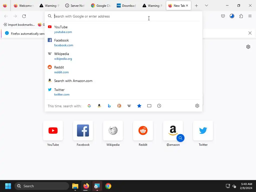Go back to the previous page
256x192 pixels.
pos(6,16)
